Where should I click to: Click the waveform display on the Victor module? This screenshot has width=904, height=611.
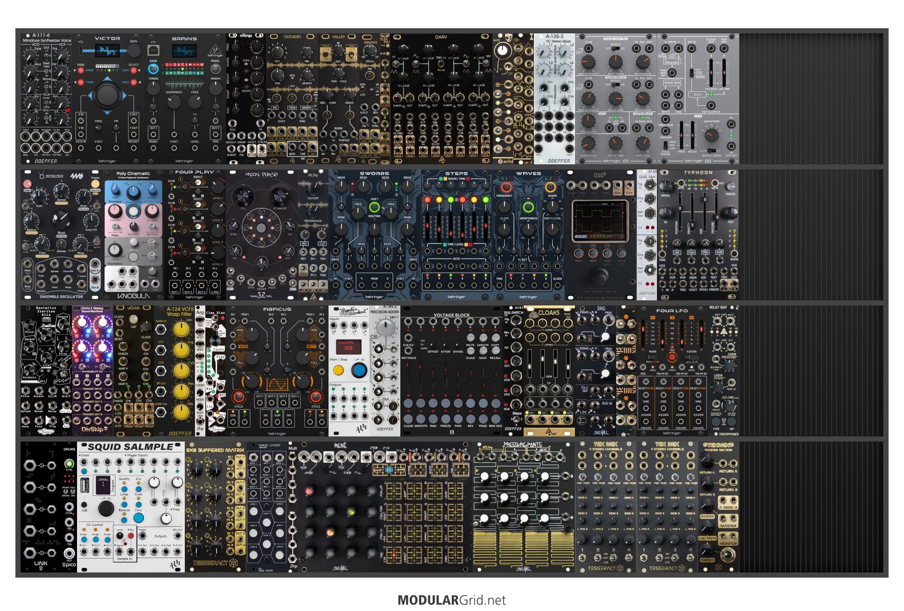click(107, 50)
